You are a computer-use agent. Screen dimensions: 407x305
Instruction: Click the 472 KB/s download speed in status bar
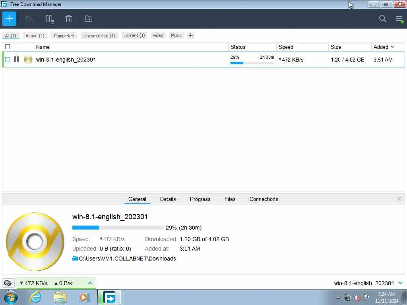point(34,283)
